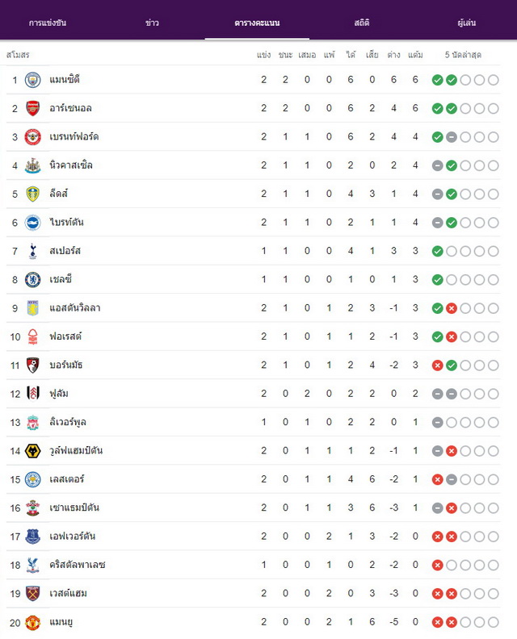This screenshot has height=639, width=517.
Task: Open the ข่าว news tab
Action: [x=152, y=23]
